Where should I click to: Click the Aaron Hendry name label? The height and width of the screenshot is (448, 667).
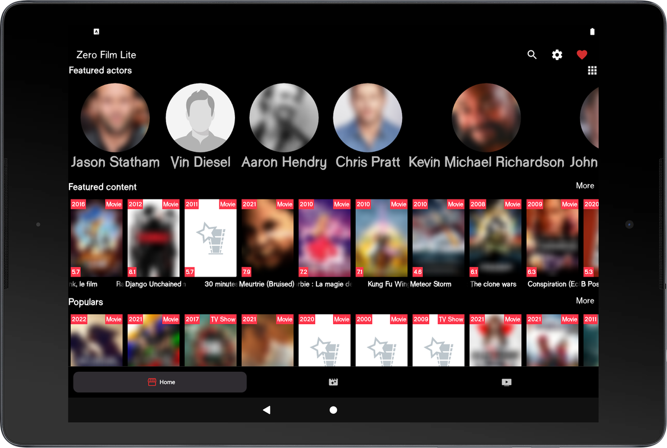(x=284, y=162)
